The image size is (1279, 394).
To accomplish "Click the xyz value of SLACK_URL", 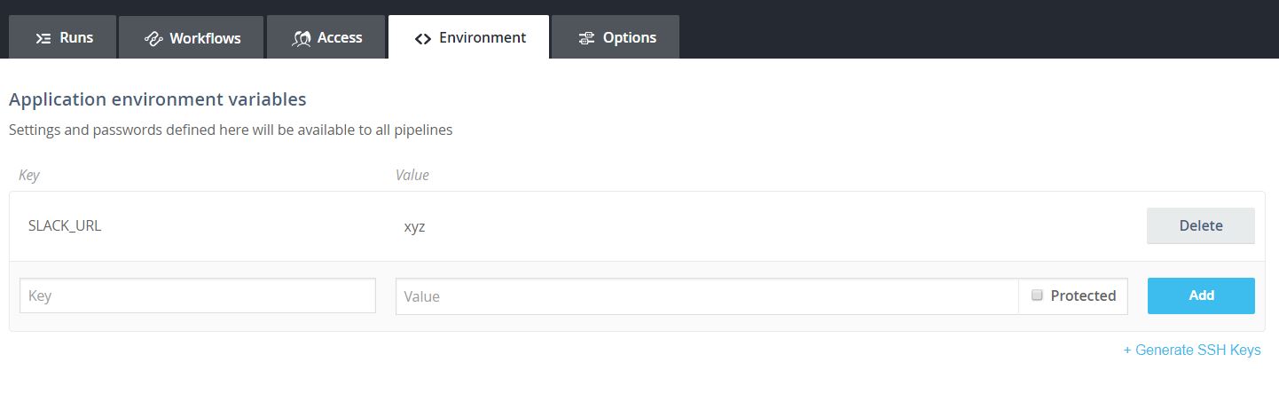I will pyautogui.click(x=414, y=226).
